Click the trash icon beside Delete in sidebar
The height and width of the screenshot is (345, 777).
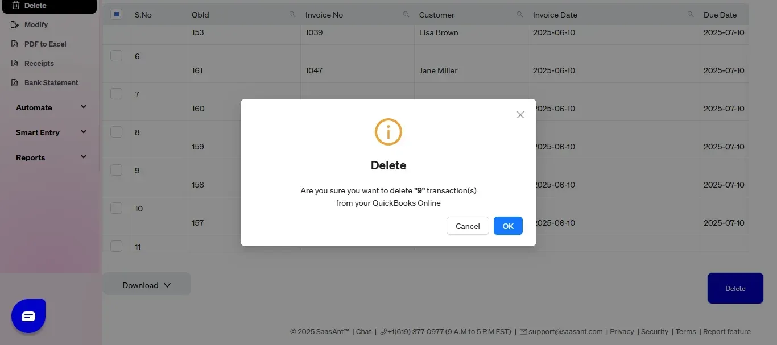tap(15, 5)
